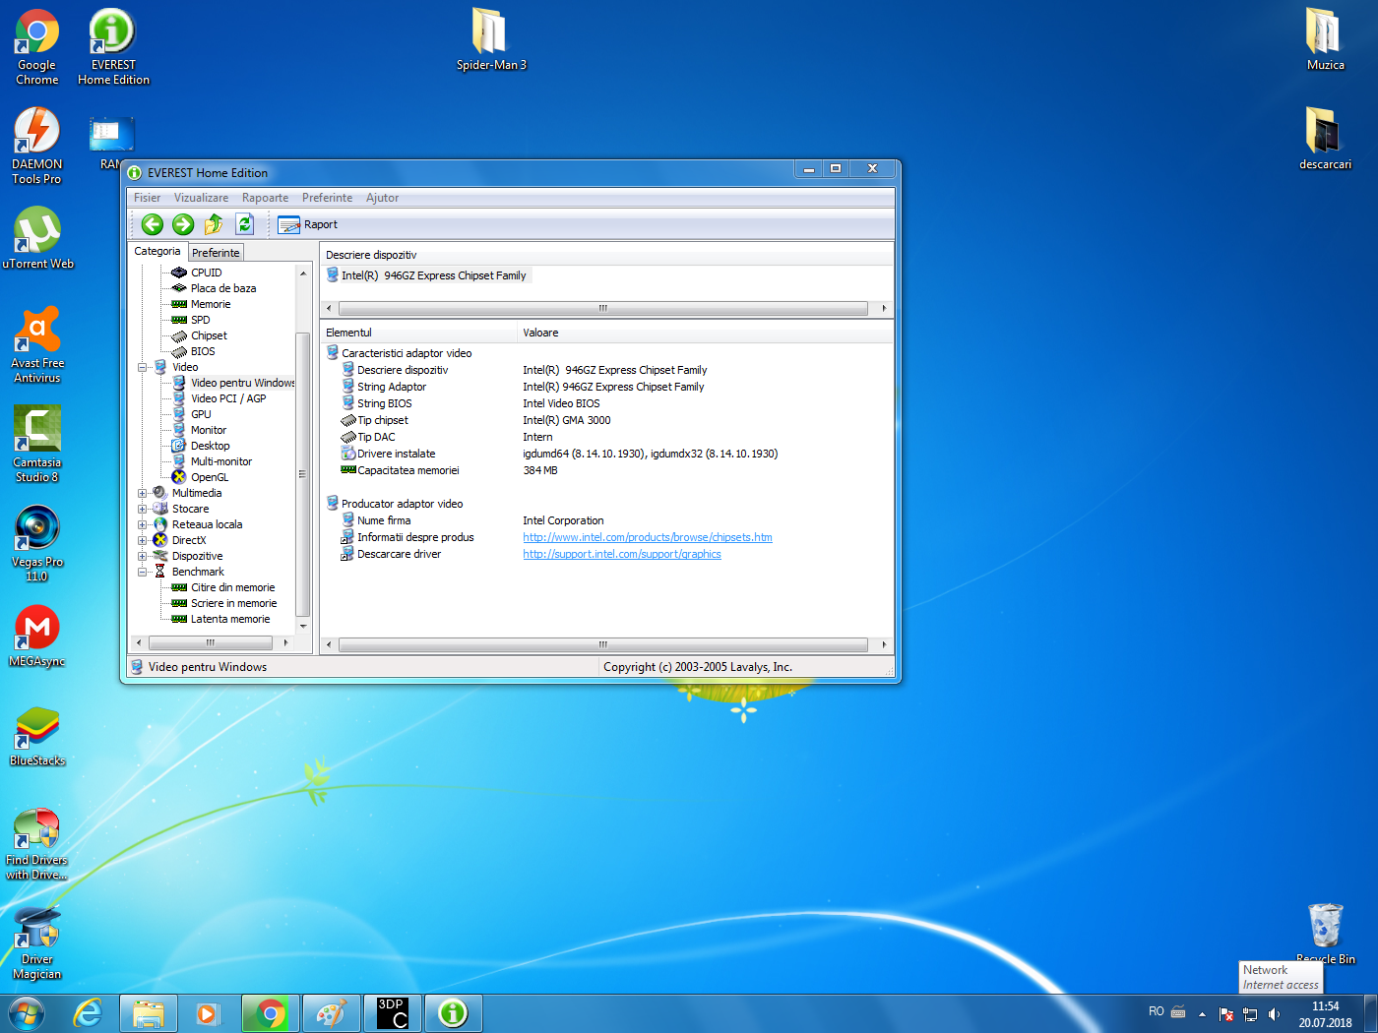Viewport: 1378px width, 1033px height.
Task: Open MEGAsync desktop icon
Action: click(x=37, y=636)
